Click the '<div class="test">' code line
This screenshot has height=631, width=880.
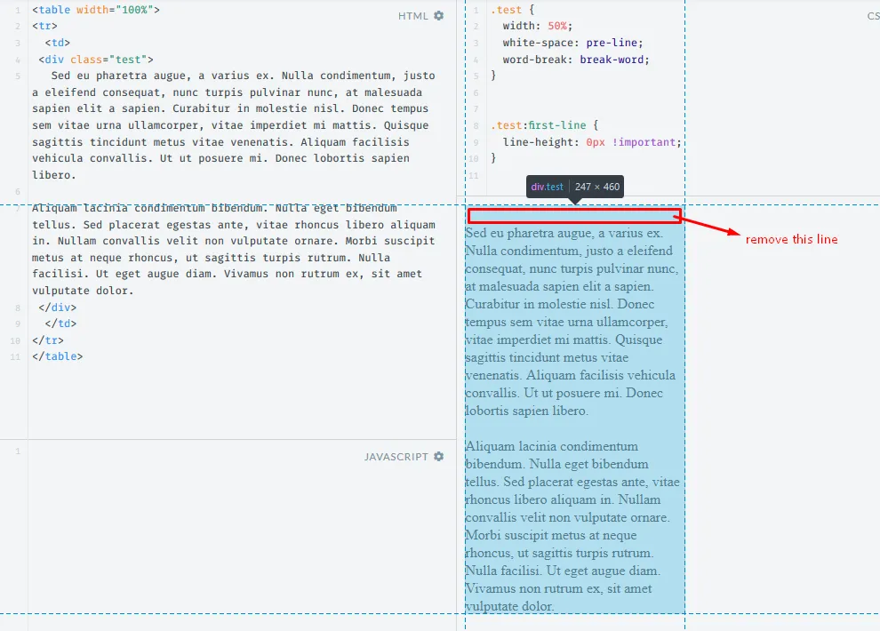96,60
